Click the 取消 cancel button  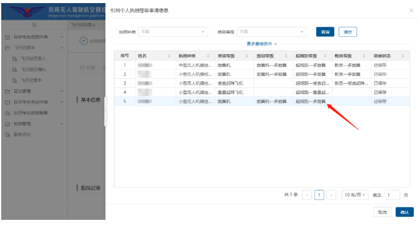[x=382, y=212]
